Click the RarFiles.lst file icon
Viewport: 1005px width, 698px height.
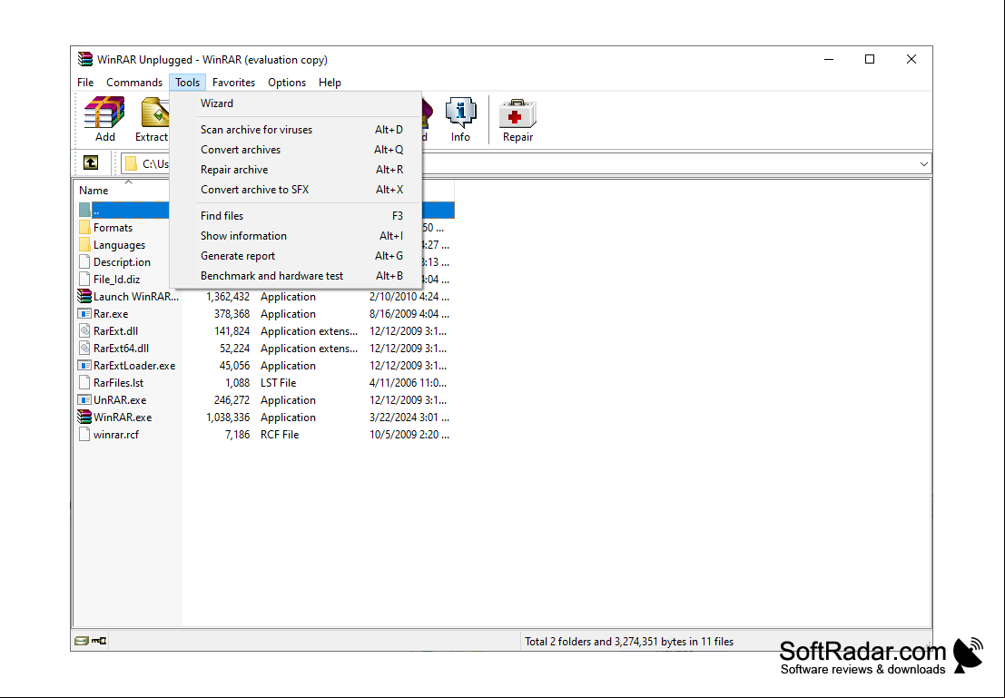pyautogui.click(x=84, y=383)
